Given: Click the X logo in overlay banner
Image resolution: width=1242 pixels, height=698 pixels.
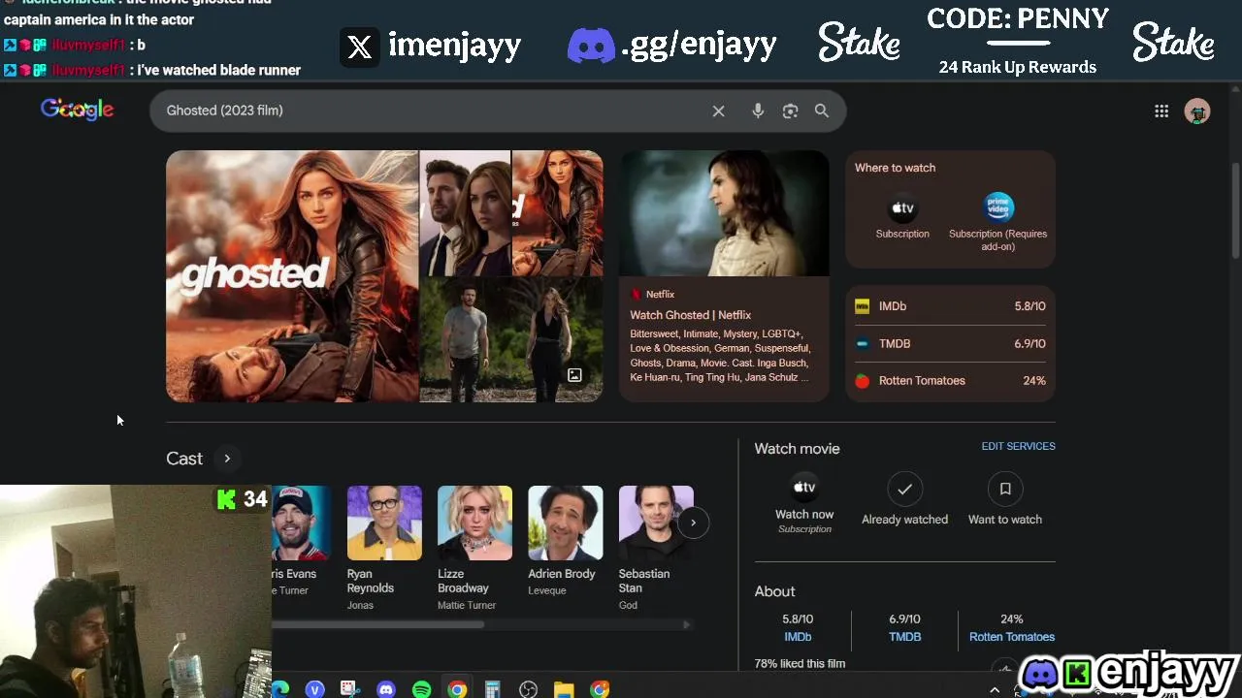Looking at the screenshot, I should click(359, 47).
